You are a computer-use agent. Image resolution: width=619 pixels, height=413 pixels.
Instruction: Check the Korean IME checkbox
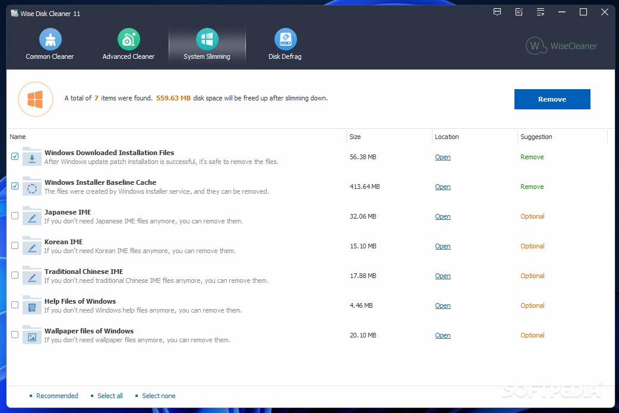15,245
